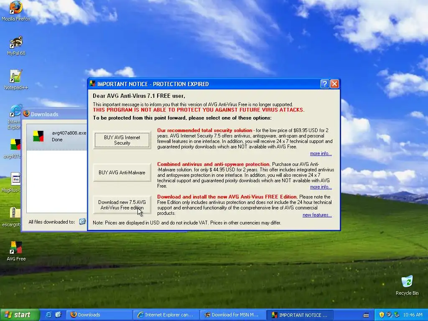Switch to IMPORTANT NOTICE taskbar button

pos(300,315)
